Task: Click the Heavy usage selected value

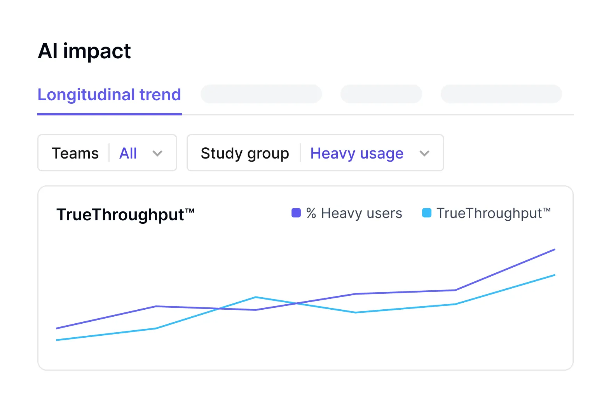Action: coord(357,153)
